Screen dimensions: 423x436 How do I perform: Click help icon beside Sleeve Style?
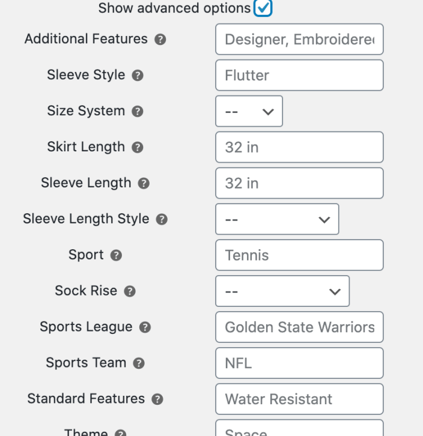pos(138,76)
